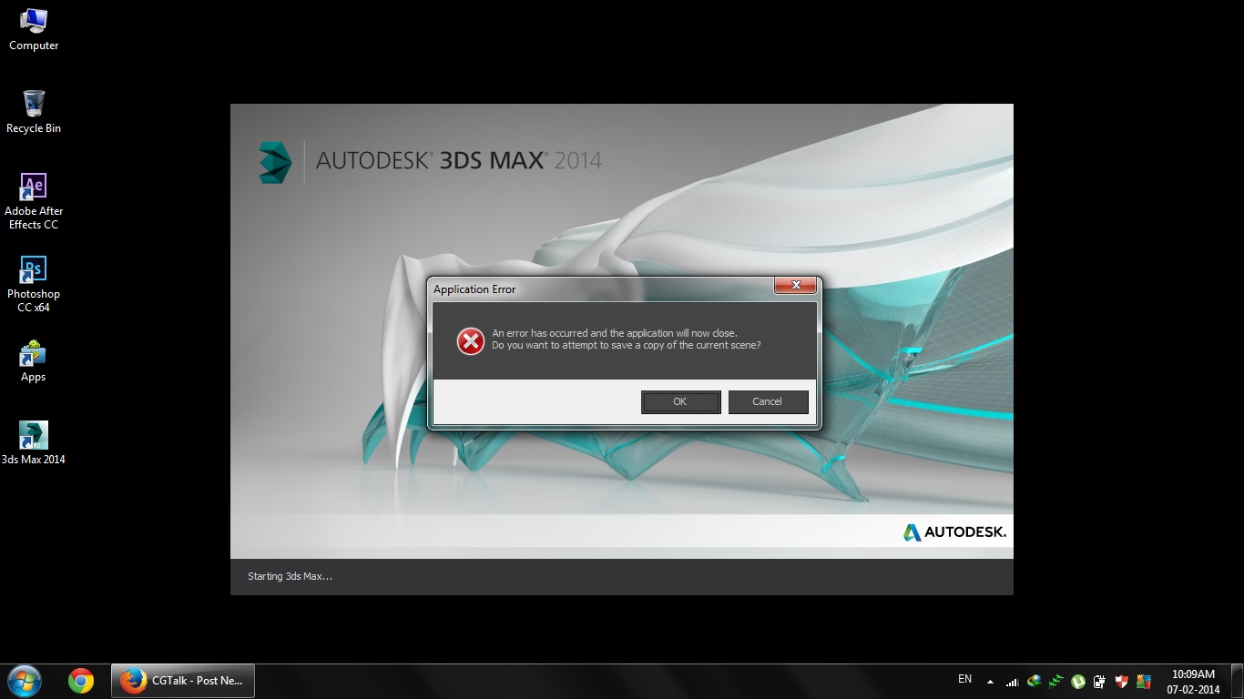Switch to the CGTalk Firefox taskbar window
This screenshot has width=1244, height=699.
183,681
